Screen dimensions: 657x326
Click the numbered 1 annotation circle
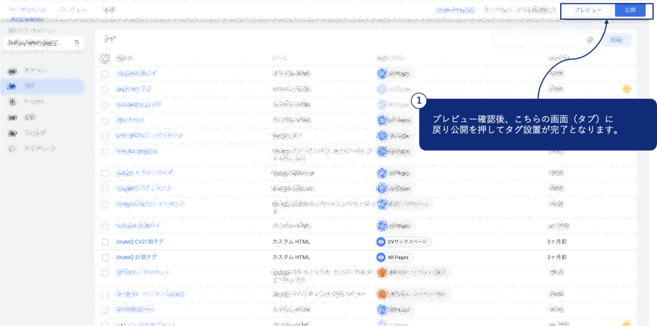coord(418,101)
